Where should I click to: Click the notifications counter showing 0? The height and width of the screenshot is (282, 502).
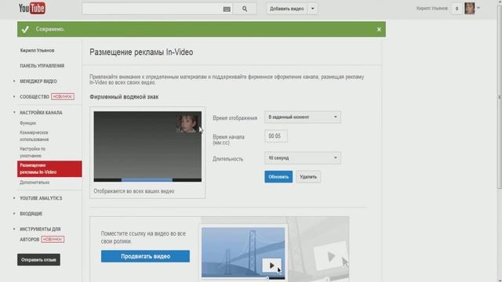pos(457,9)
